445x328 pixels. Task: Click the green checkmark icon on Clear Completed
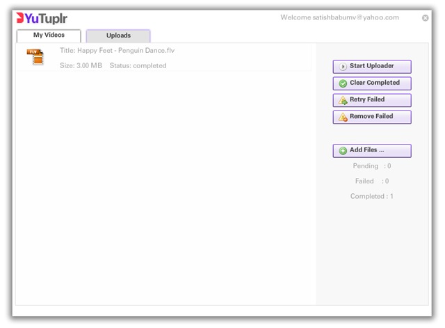pos(343,83)
